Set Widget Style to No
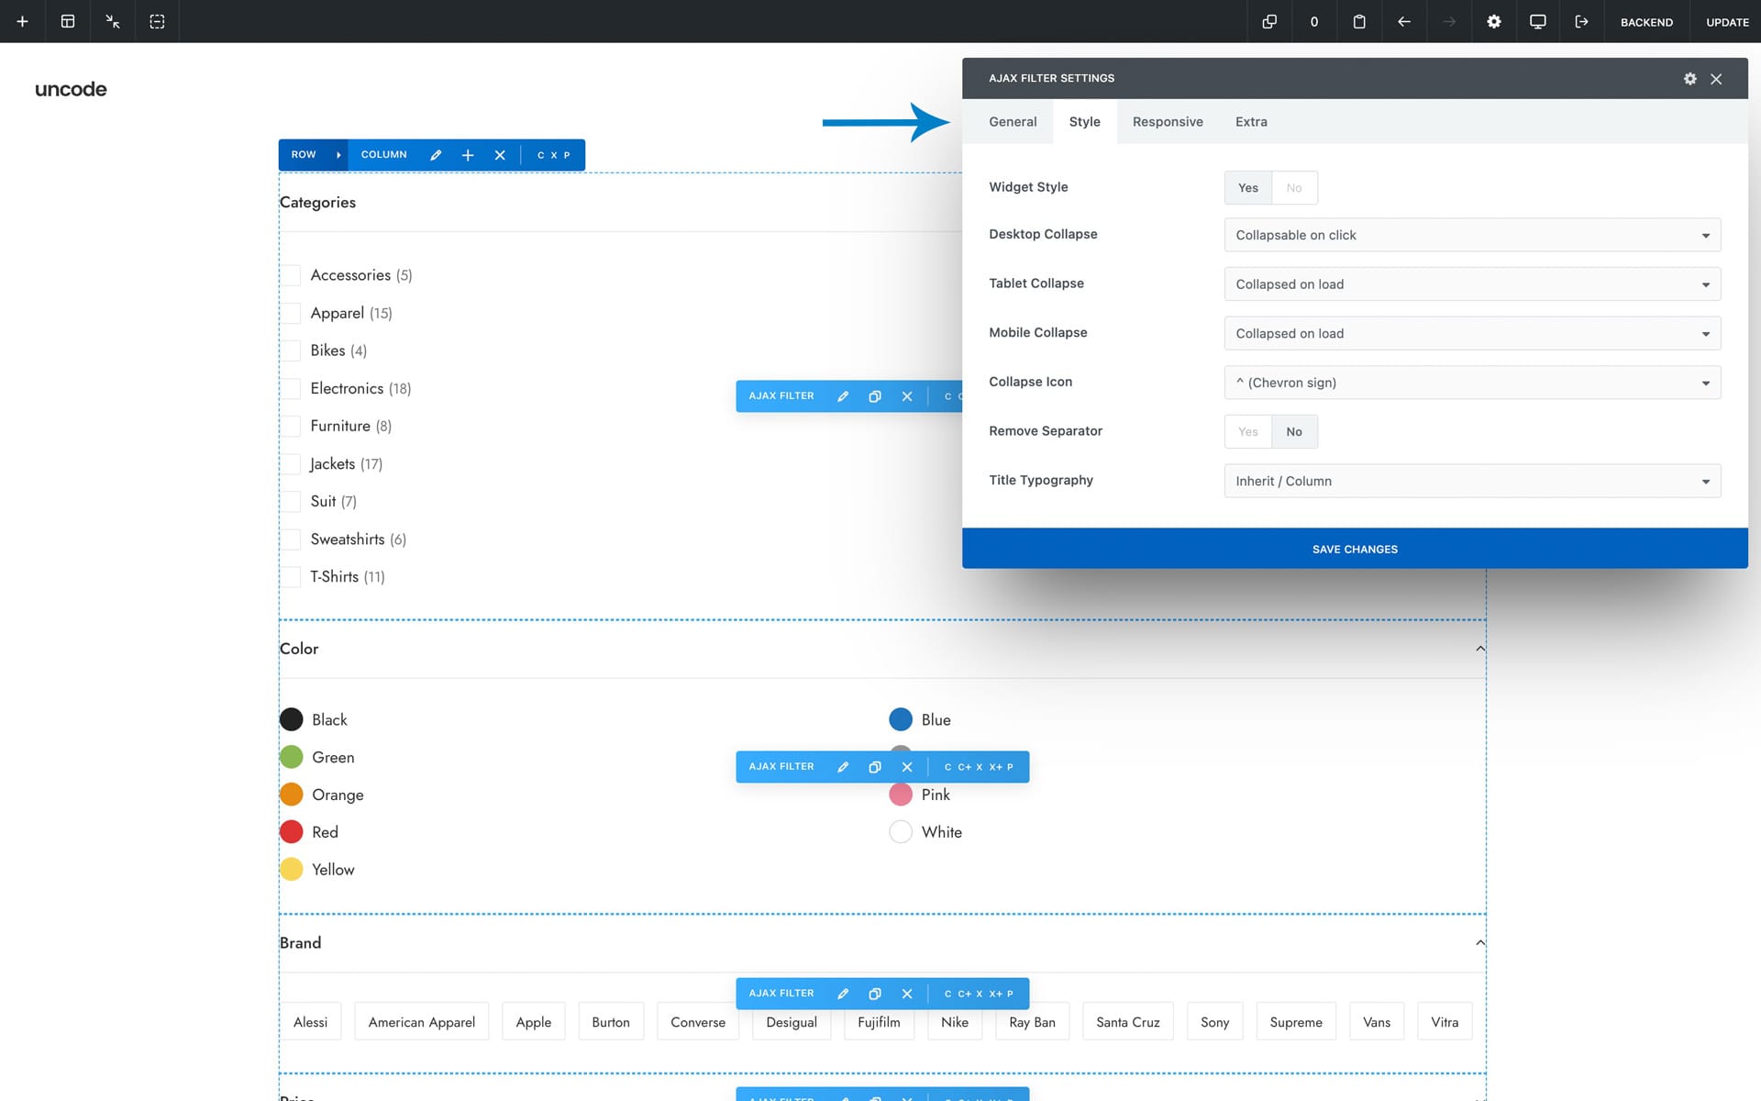This screenshot has height=1101, width=1761. [x=1293, y=188]
